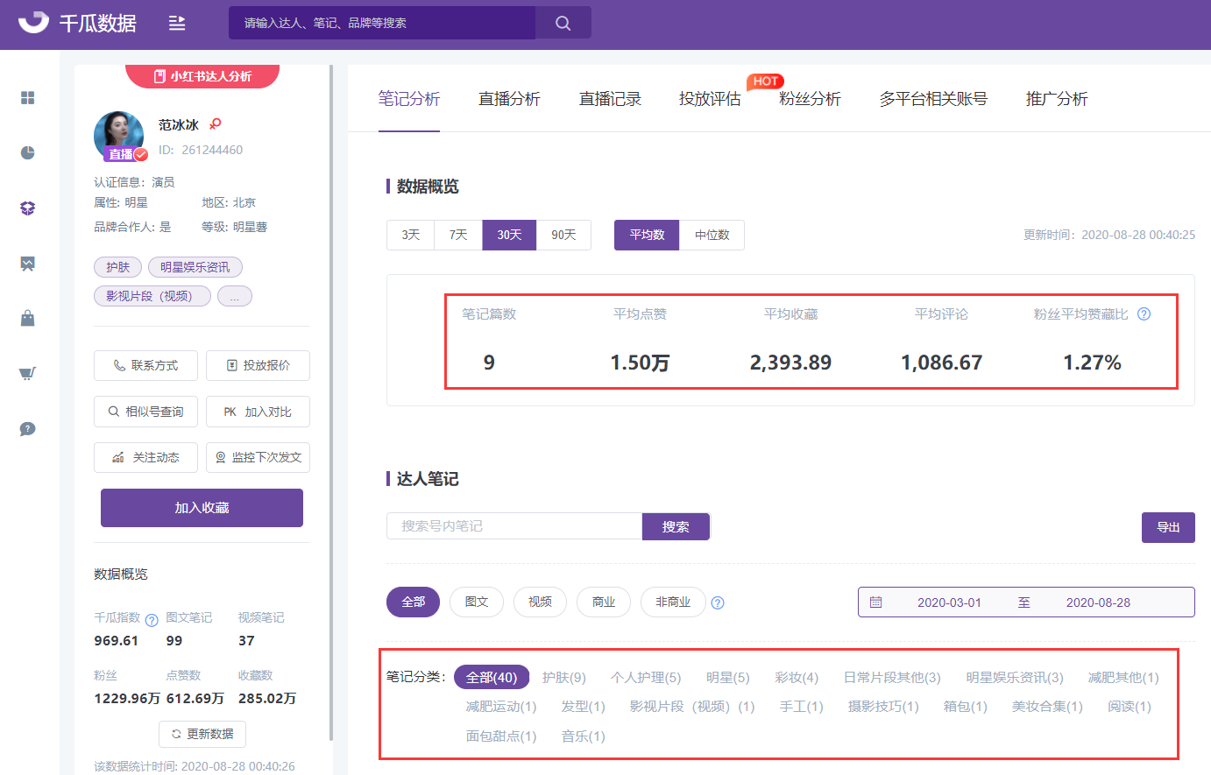Click the 搜索号内笔记 input field
Screen dimensions: 1211x775
(514, 526)
